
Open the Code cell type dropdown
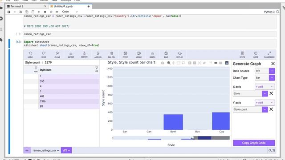70,12
